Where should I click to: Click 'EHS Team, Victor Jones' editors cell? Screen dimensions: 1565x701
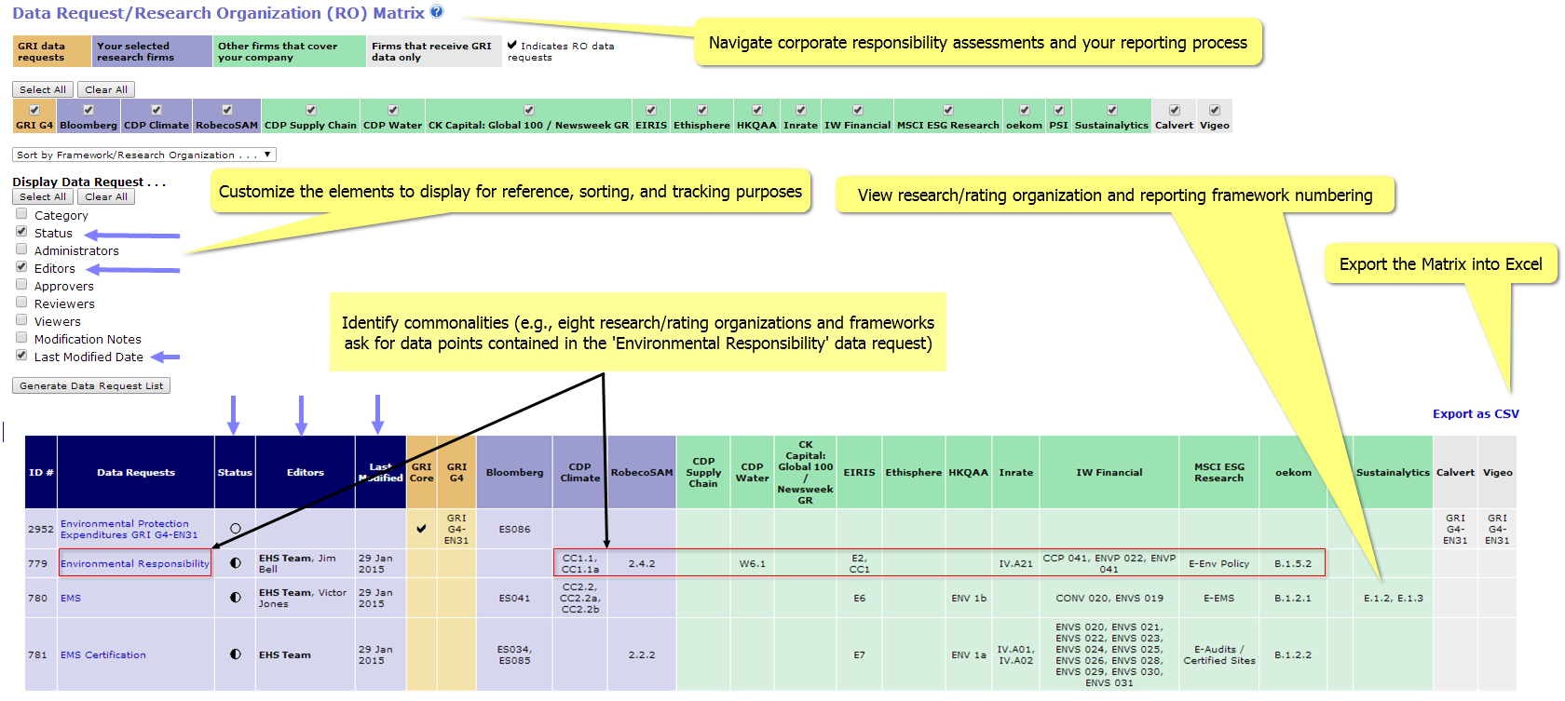pos(304,599)
